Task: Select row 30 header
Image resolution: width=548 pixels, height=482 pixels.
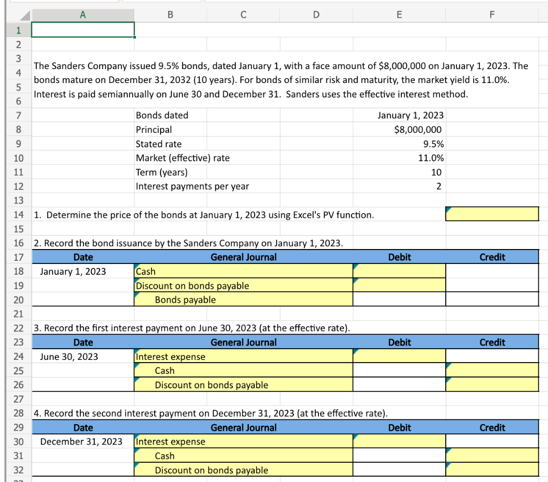Action: [x=19, y=441]
